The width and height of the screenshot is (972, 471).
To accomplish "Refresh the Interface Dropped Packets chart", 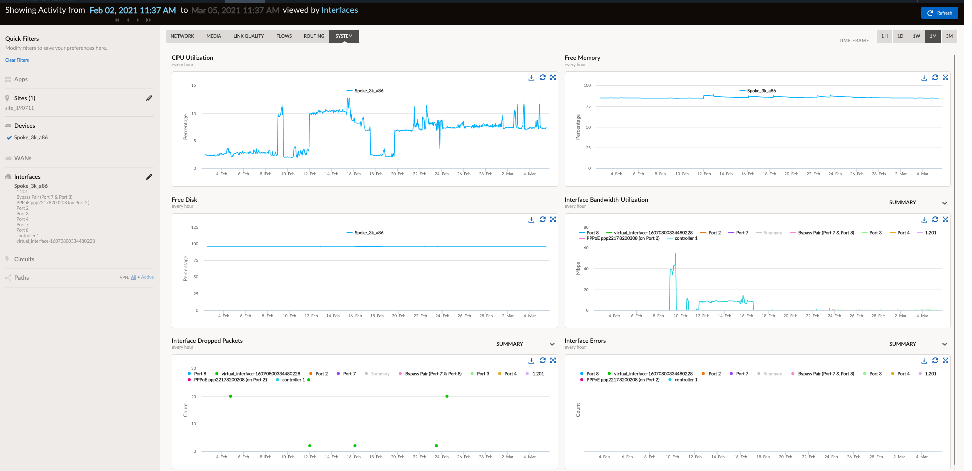I will tap(542, 361).
